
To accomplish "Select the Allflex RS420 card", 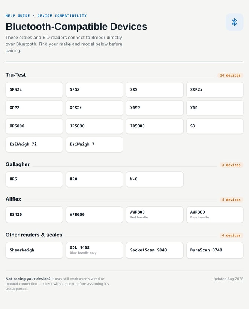I will [x=34, y=215].
